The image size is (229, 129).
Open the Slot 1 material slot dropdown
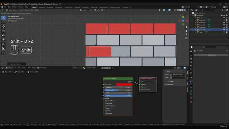point(77,68)
